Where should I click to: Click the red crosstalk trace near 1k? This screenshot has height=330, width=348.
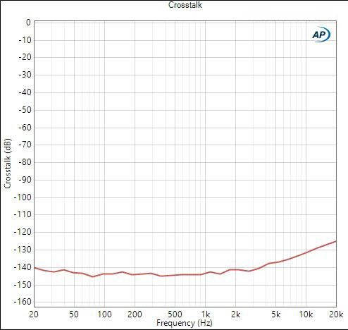pos(205,274)
